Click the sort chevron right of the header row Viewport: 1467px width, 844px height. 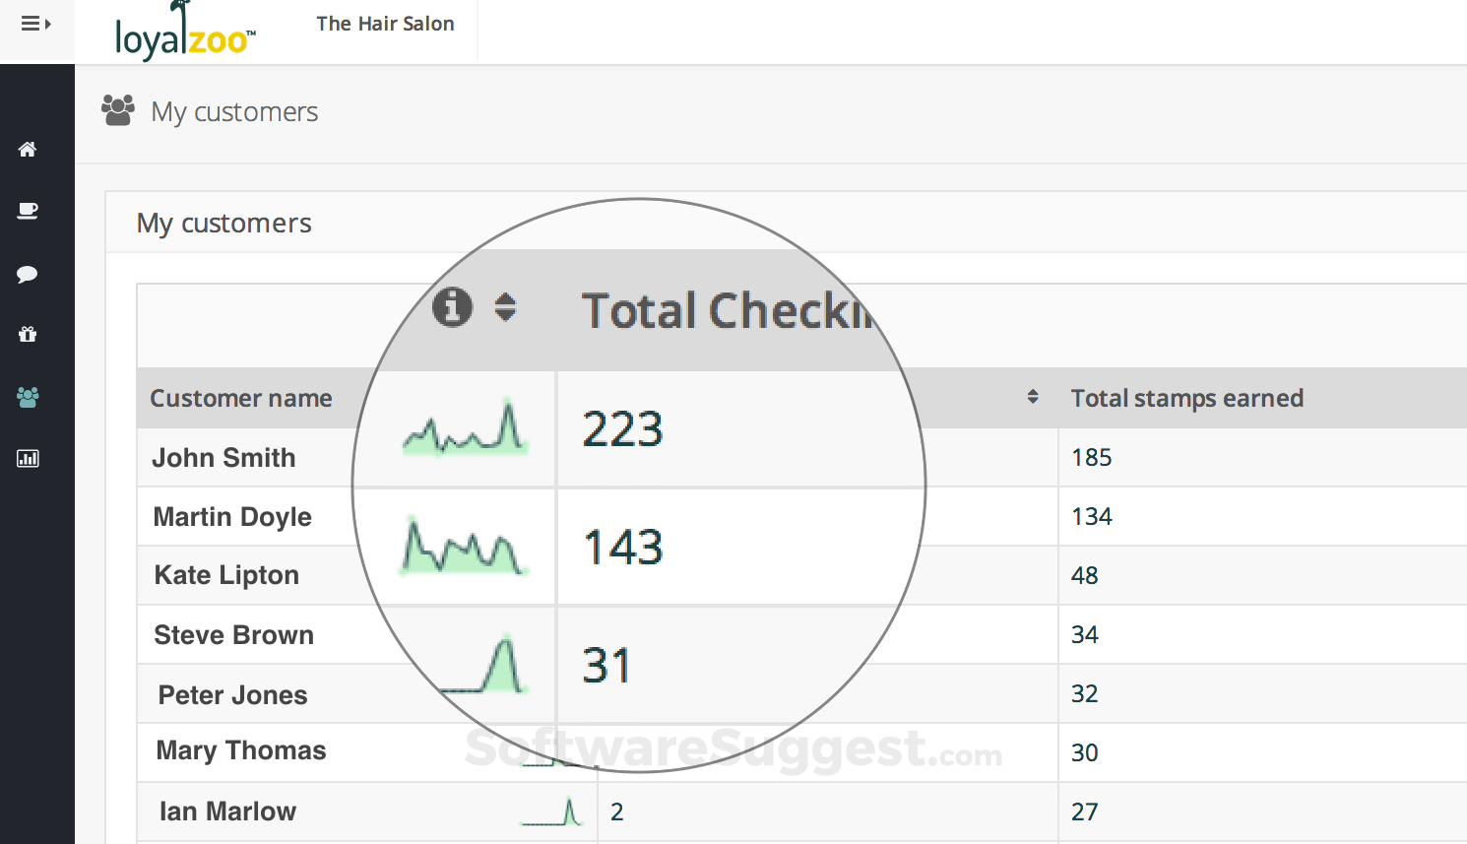tap(1033, 397)
